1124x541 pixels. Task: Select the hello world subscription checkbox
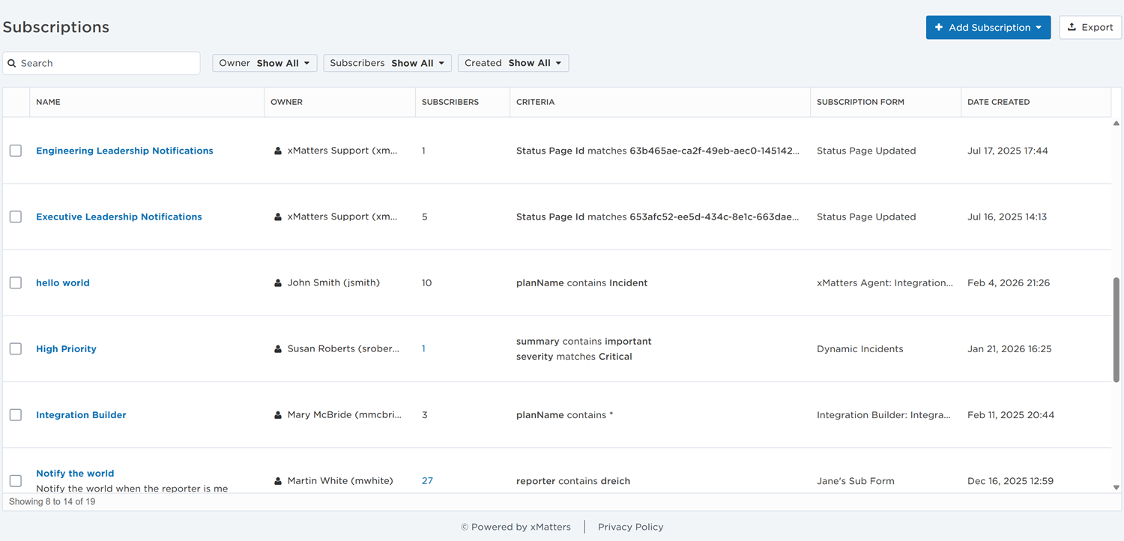coord(16,283)
